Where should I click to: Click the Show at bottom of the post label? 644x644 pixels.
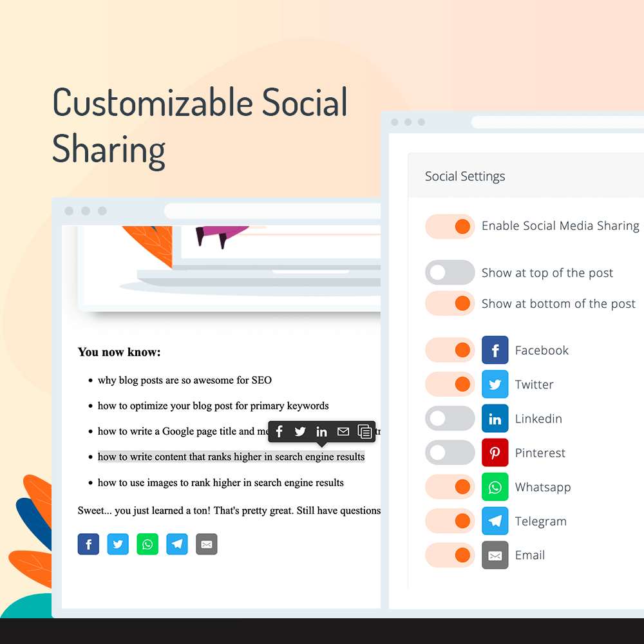point(558,303)
